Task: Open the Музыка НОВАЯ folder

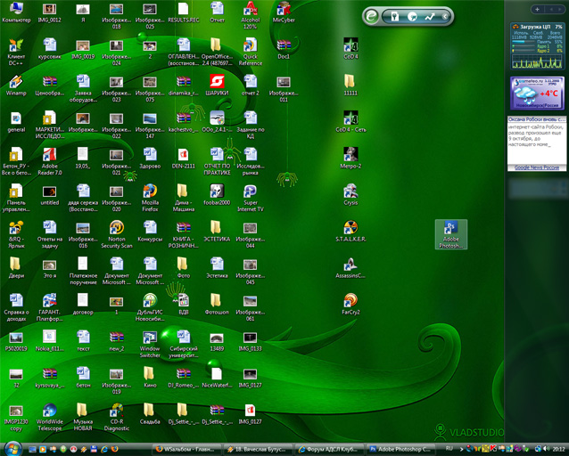Action: click(x=83, y=417)
